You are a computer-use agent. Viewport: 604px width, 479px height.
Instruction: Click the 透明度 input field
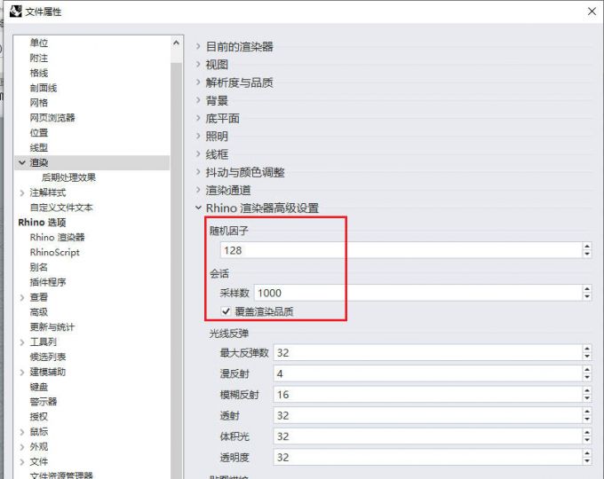(427, 457)
